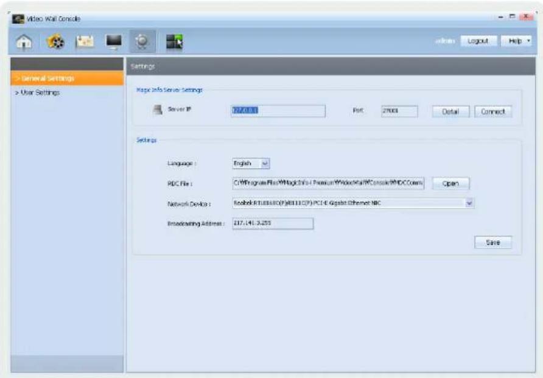Click the Detail button
This screenshot has width=543, height=378.
(450, 111)
